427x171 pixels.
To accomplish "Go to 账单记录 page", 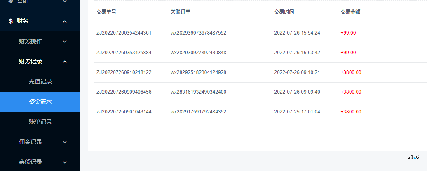I will point(40,122).
